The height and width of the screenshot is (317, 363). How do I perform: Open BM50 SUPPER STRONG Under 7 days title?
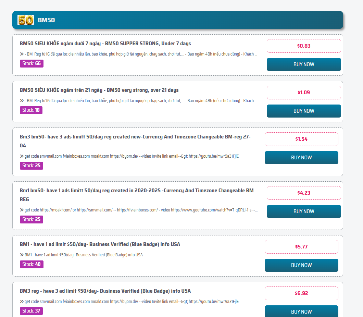point(105,44)
